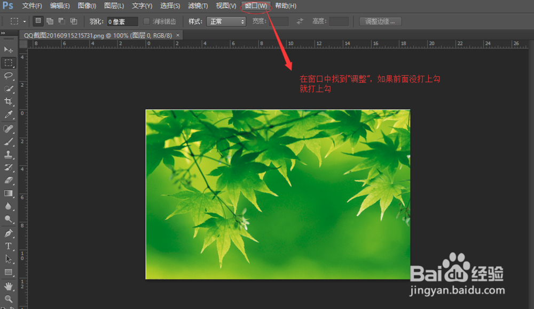Select the Eraser tool

click(x=8, y=180)
